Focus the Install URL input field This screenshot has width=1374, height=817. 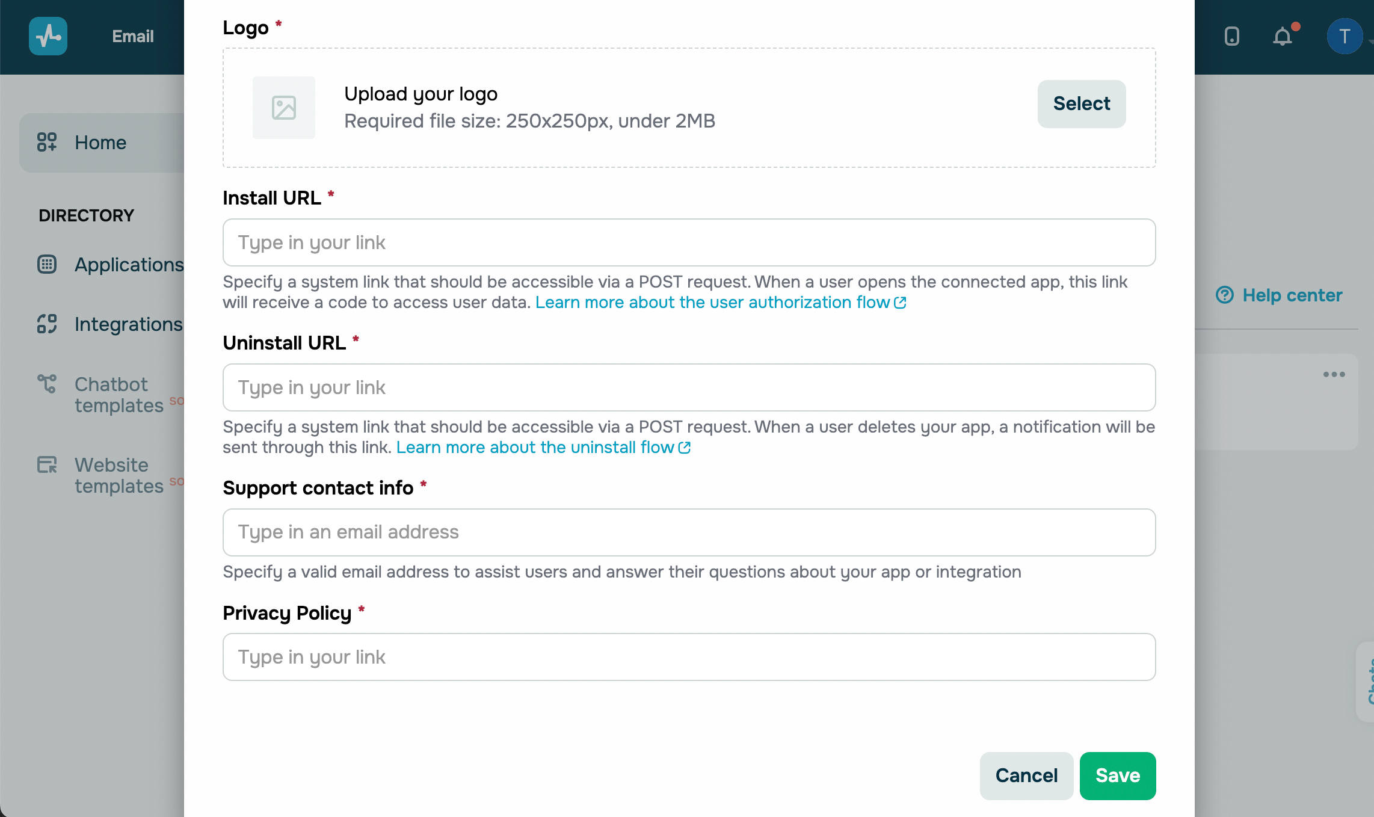coord(689,242)
